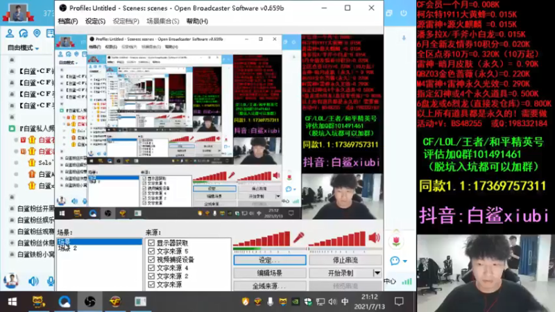Click the 中心 label in chat app

click(390, 281)
